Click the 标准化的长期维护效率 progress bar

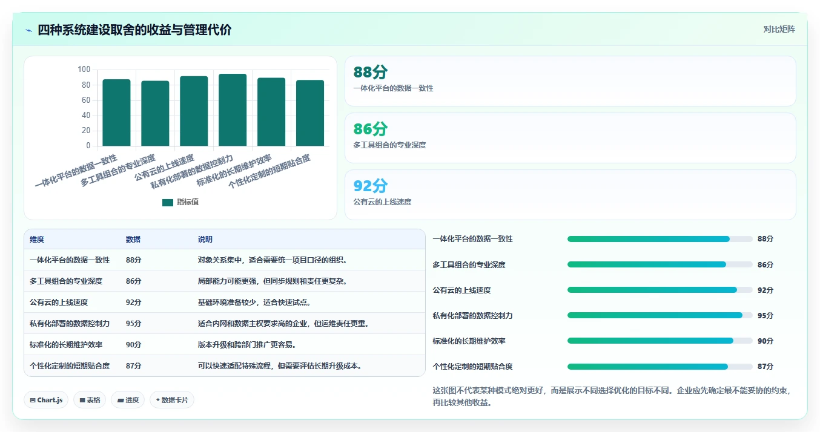tap(660, 341)
